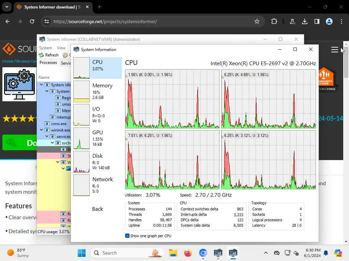The height and width of the screenshot is (261, 349).
Task: Open the weather widget showing 83°F Sunny
Action: [x=18, y=253]
